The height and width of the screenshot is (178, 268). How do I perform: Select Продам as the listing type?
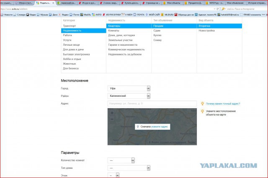[x=174, y=26]
